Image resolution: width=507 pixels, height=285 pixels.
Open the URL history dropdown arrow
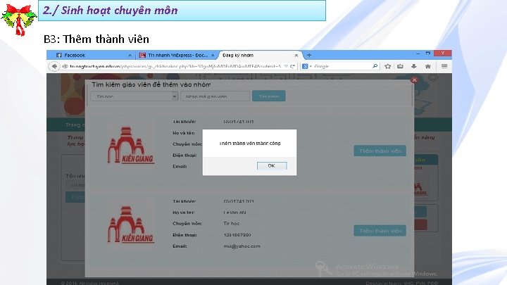[x=286, y=66]
